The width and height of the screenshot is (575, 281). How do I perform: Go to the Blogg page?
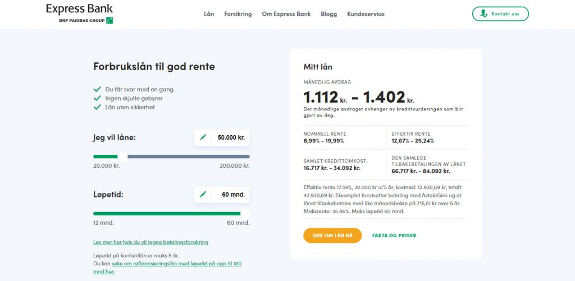coord(328,14)
